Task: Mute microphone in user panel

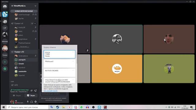Action: coord(28,102)
